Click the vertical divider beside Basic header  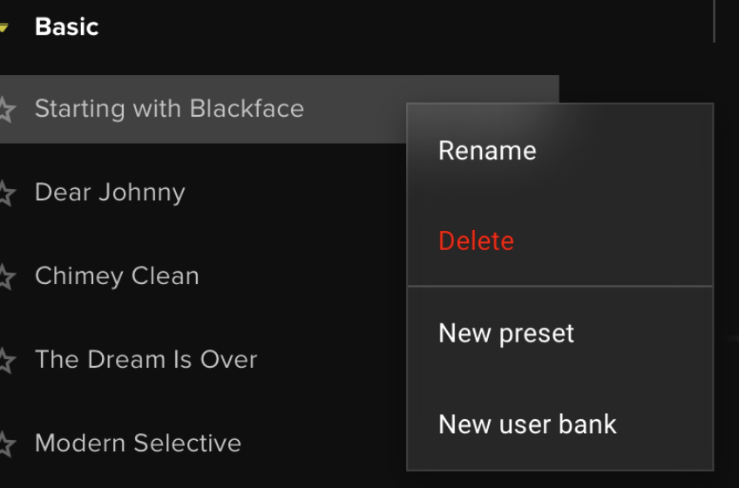[714, 21]
